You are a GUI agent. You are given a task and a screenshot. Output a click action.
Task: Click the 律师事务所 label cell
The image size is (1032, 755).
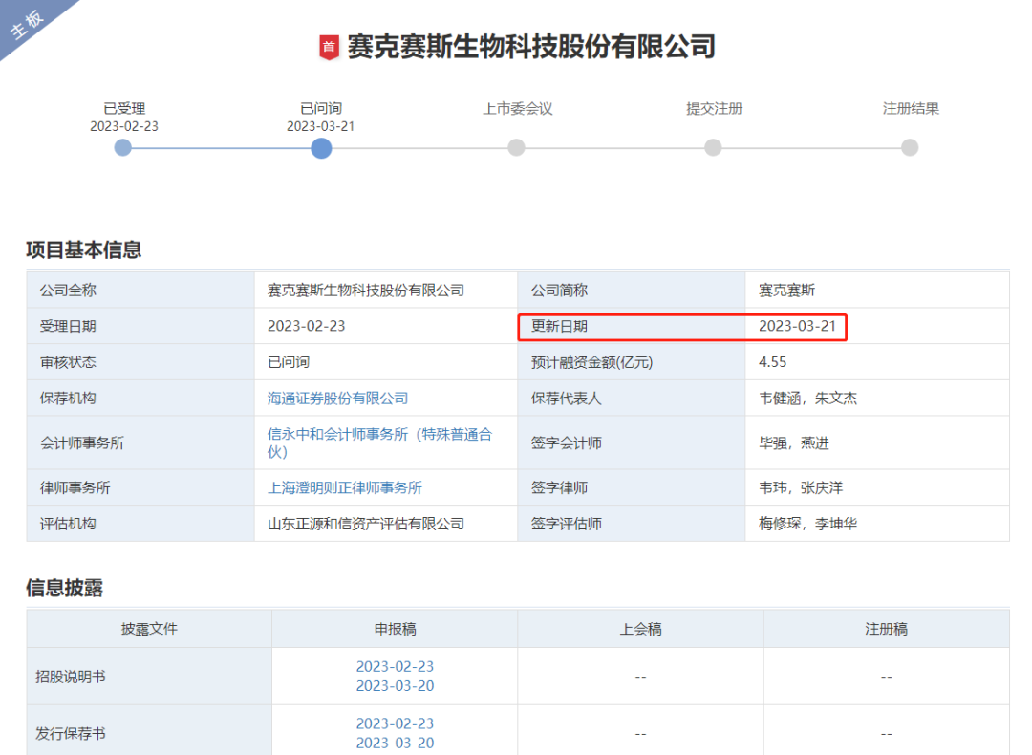140,487
